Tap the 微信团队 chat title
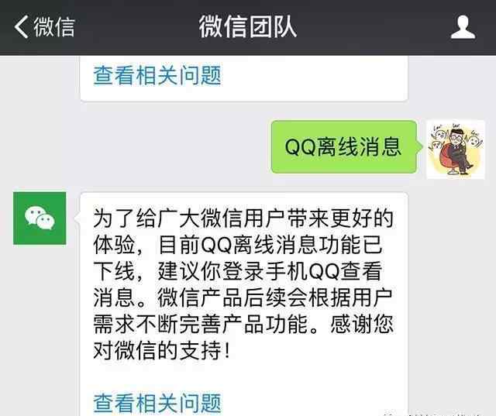The height and width of the screenshot is (416, 496). 248,27
